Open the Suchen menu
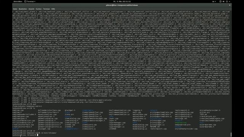 [x=39, y=9]
